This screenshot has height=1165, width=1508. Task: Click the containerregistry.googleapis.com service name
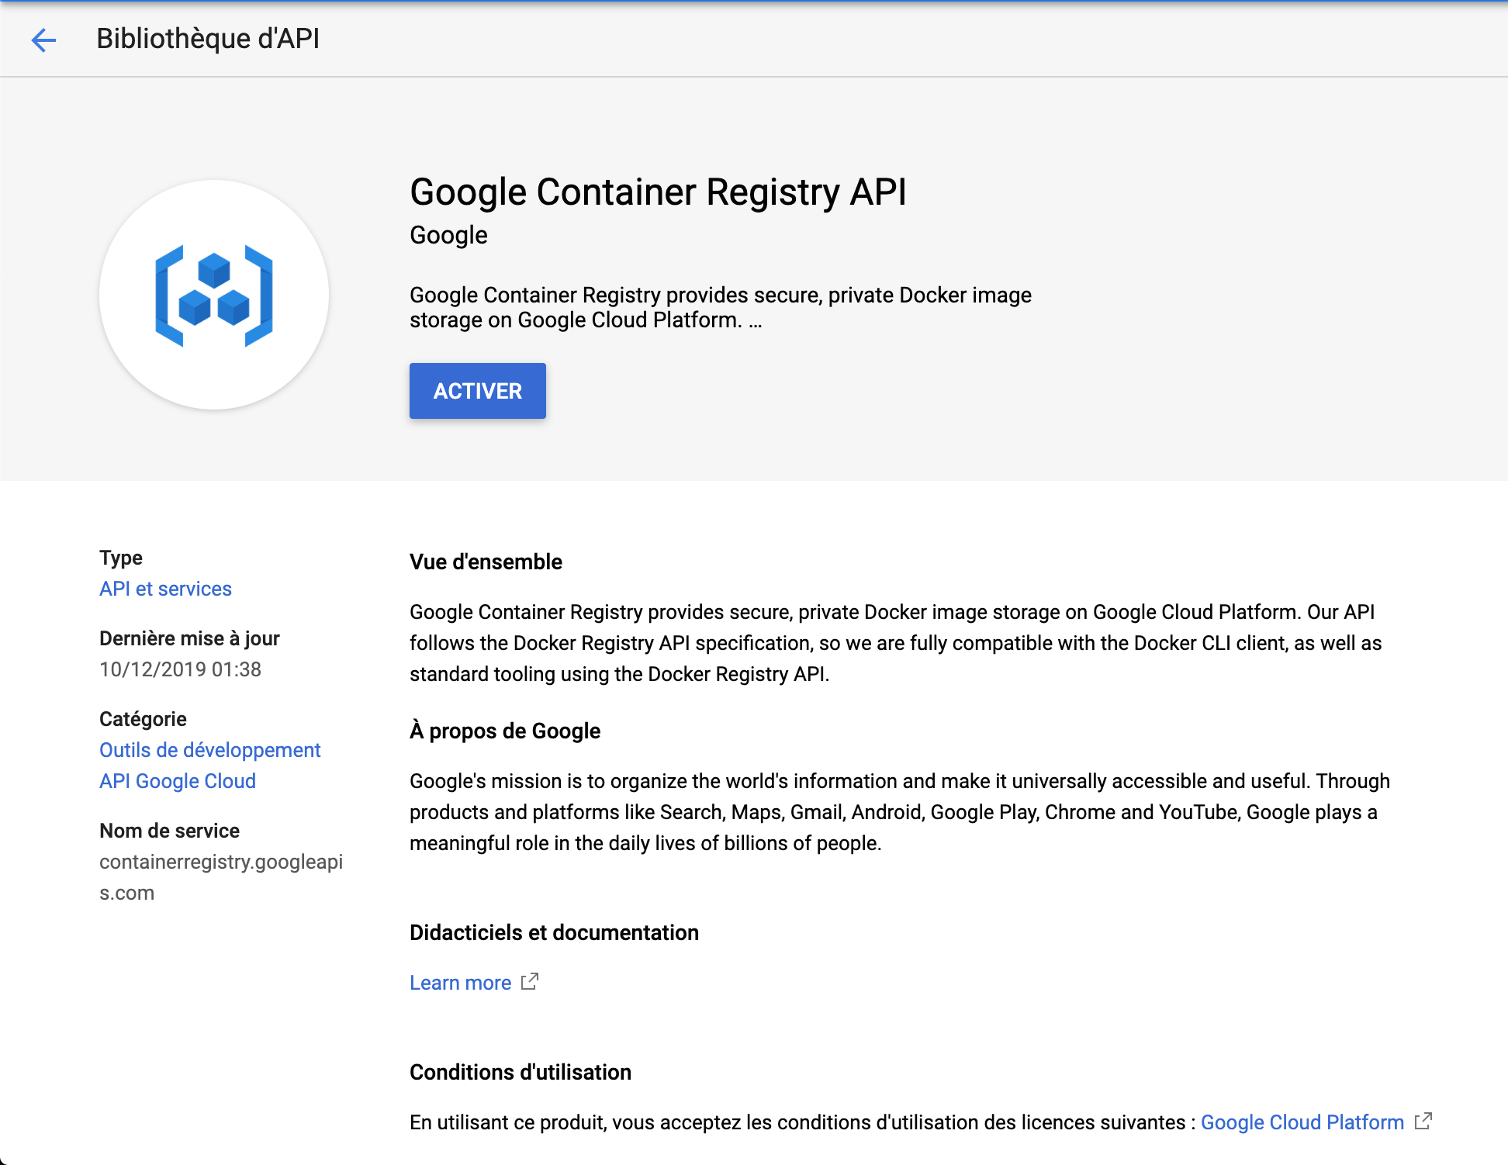pos(220,863)
